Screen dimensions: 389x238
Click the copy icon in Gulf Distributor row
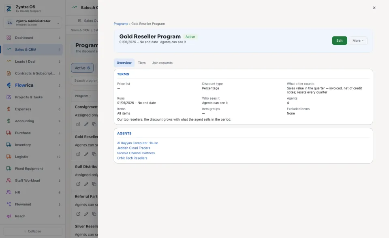[x=94, y=184]
